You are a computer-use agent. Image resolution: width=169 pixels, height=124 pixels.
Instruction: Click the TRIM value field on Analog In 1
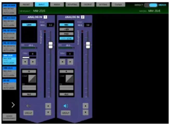pyautogui.click(x=33, y=54)
